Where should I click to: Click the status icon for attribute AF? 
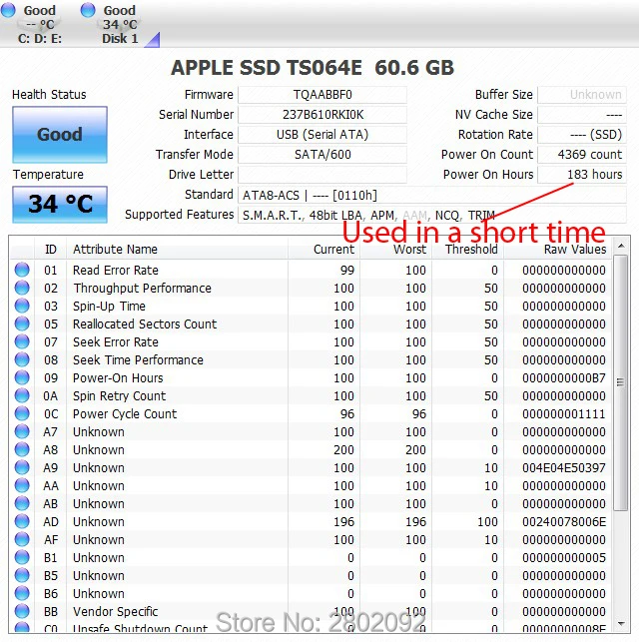point(22,539)
